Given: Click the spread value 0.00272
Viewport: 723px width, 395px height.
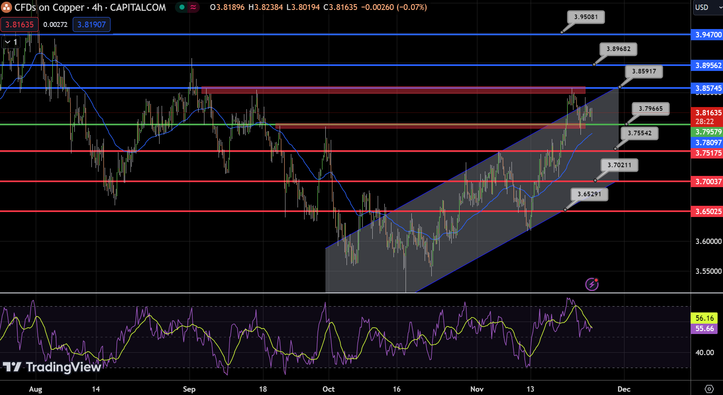Looking at the screenshot, I should click(55, 24).
